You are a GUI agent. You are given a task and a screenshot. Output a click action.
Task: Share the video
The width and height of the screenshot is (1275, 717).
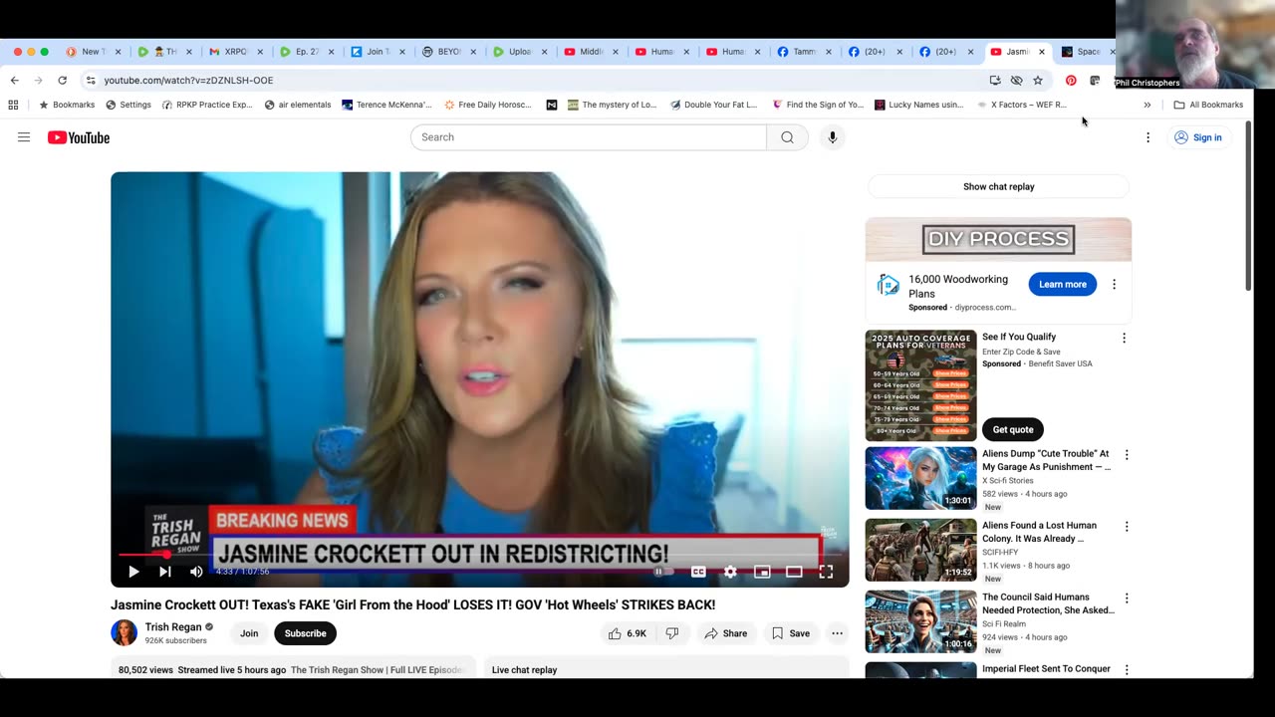pyautogui.click(x=725, y=633)
